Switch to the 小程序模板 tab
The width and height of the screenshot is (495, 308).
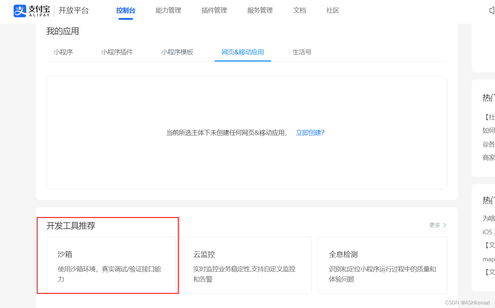tap(177, 52)
